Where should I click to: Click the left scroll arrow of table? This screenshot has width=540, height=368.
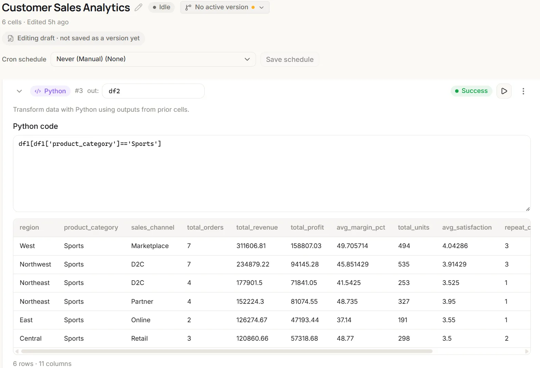[17, 351]
